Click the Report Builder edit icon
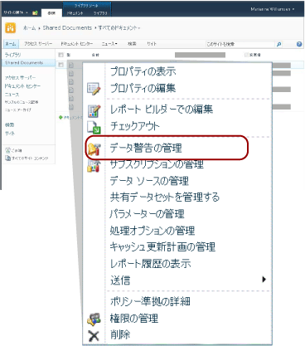 (x=94, y=111)
